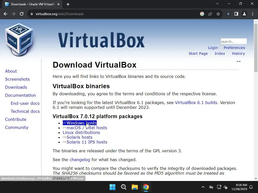258x193 pixels.
Task: Open Documentation in the sidebar
Action: [x=20, y=95]
